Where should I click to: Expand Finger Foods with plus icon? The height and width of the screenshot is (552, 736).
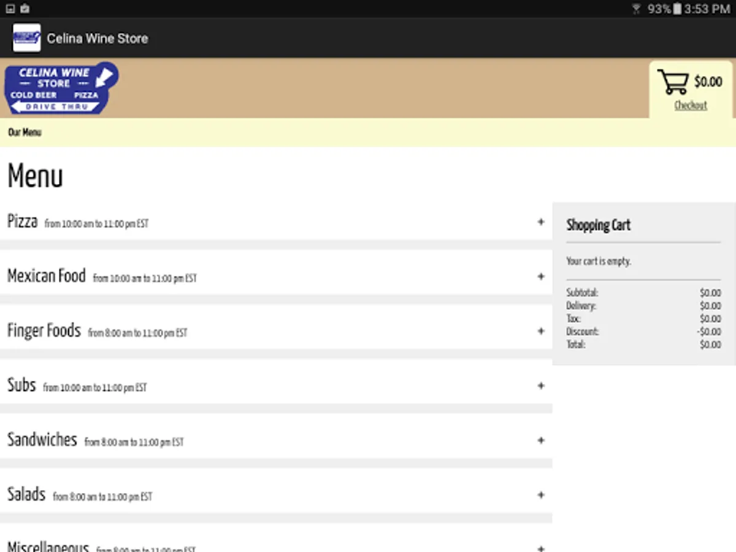541,331
